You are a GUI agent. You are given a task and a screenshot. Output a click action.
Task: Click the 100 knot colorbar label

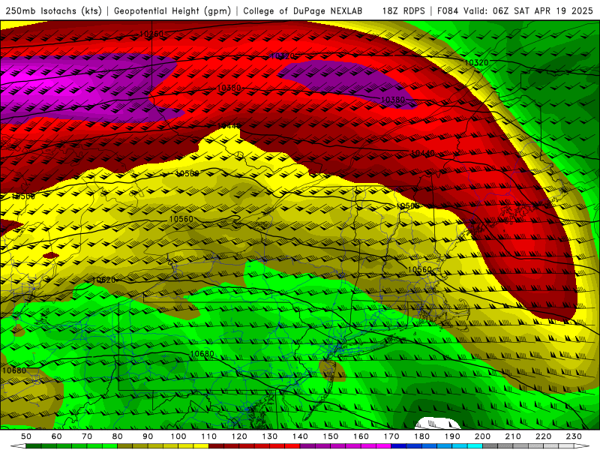(x=178, y=436)
